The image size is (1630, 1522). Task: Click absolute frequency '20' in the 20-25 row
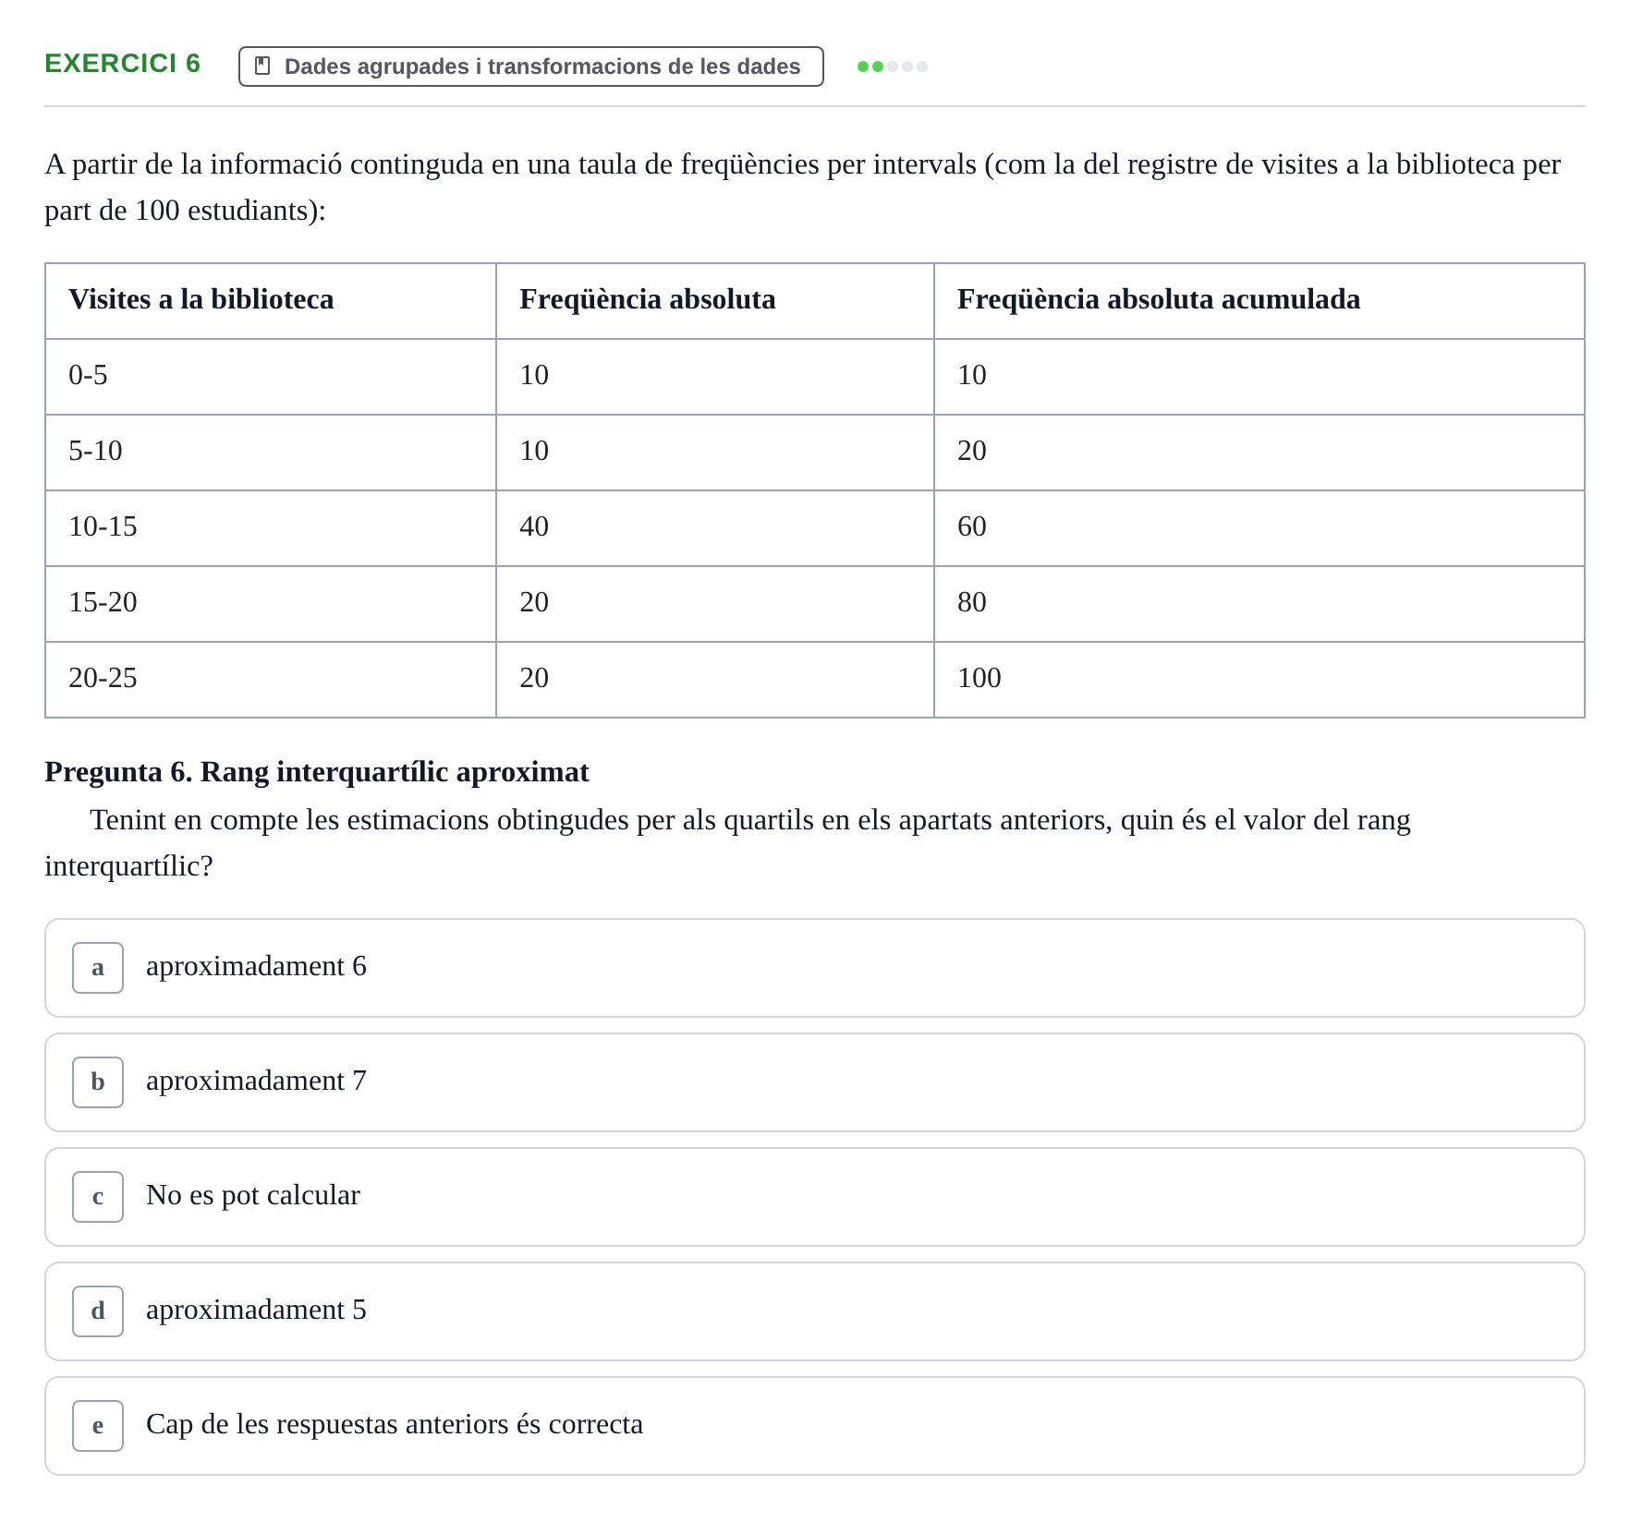pyautogui.click(x=715, y=680)
